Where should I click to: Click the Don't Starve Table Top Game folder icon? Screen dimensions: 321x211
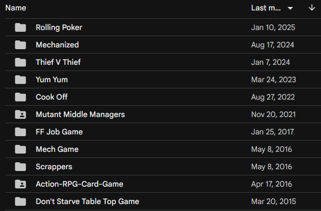click(20, 201)
